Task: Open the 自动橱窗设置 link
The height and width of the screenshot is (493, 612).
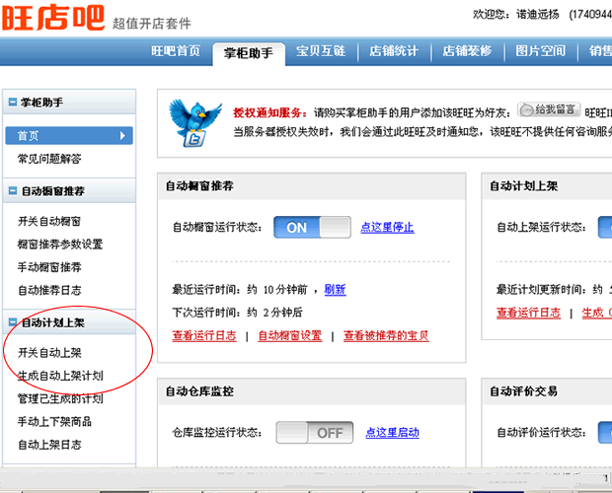Action: [x=289, y=335]
